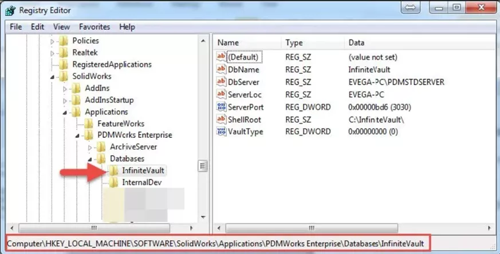Click the Registry Editor title bar icon
This screenshot has height=254, width=500.
[x=11, y=10]
